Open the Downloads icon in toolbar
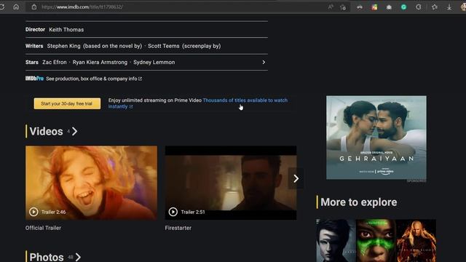 449,7
